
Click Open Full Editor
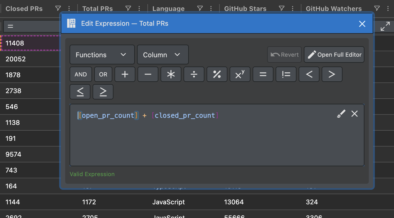click(x=334, y=55)
